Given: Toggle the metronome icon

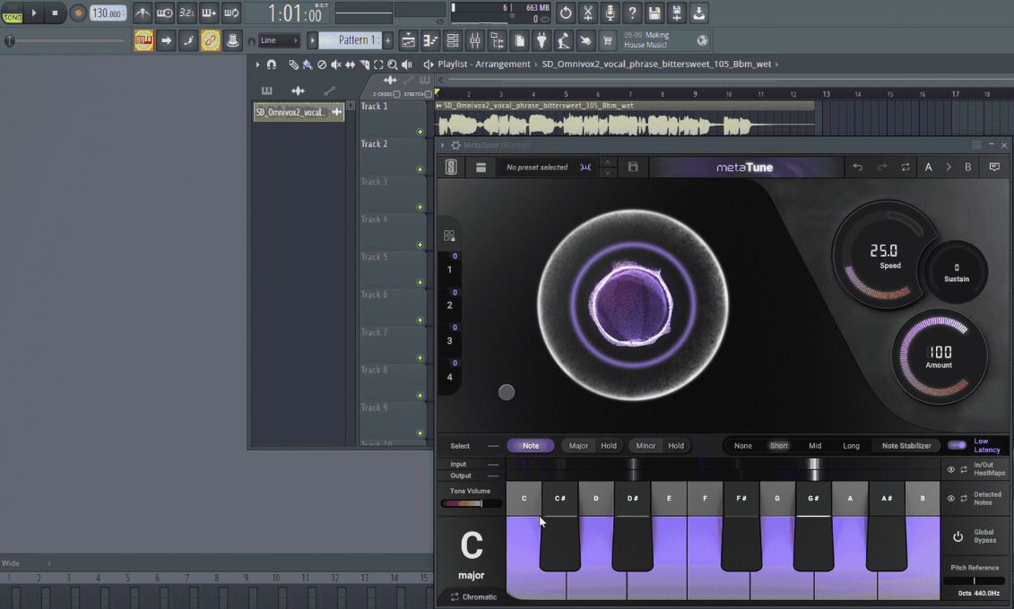Looking at the screenshot, I should 143,13.
